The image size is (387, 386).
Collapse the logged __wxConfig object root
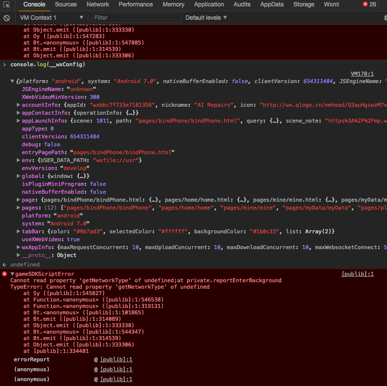coord(12,81)
